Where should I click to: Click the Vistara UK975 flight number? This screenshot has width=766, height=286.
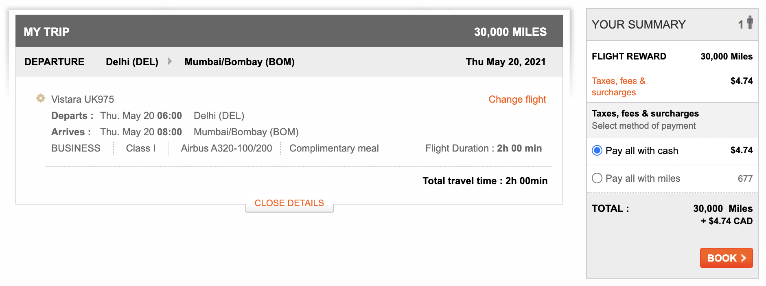(82, 99)
